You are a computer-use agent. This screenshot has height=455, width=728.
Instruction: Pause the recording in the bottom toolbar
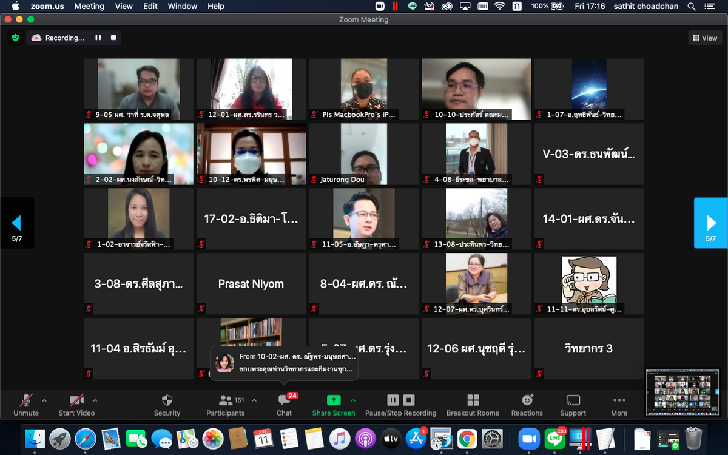[393, 400]
